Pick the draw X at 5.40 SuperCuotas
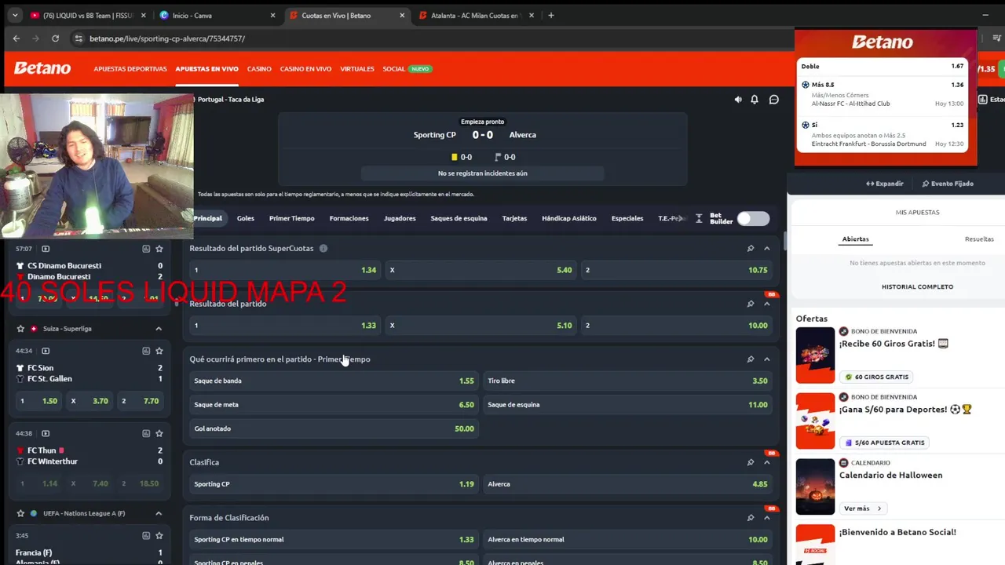Image resolution: width=1005 pixels, height=565 pixels. (x=481, y=270)
